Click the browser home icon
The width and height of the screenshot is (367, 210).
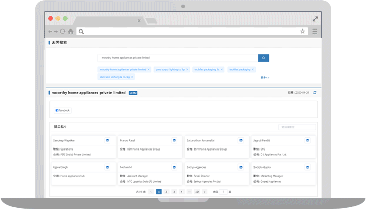(x=70, y=32)
